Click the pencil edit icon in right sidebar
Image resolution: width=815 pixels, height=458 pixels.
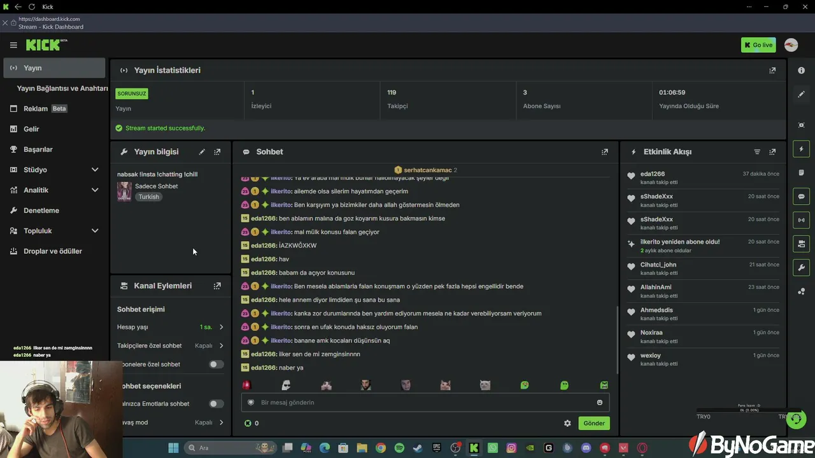[x=802, y=94]
